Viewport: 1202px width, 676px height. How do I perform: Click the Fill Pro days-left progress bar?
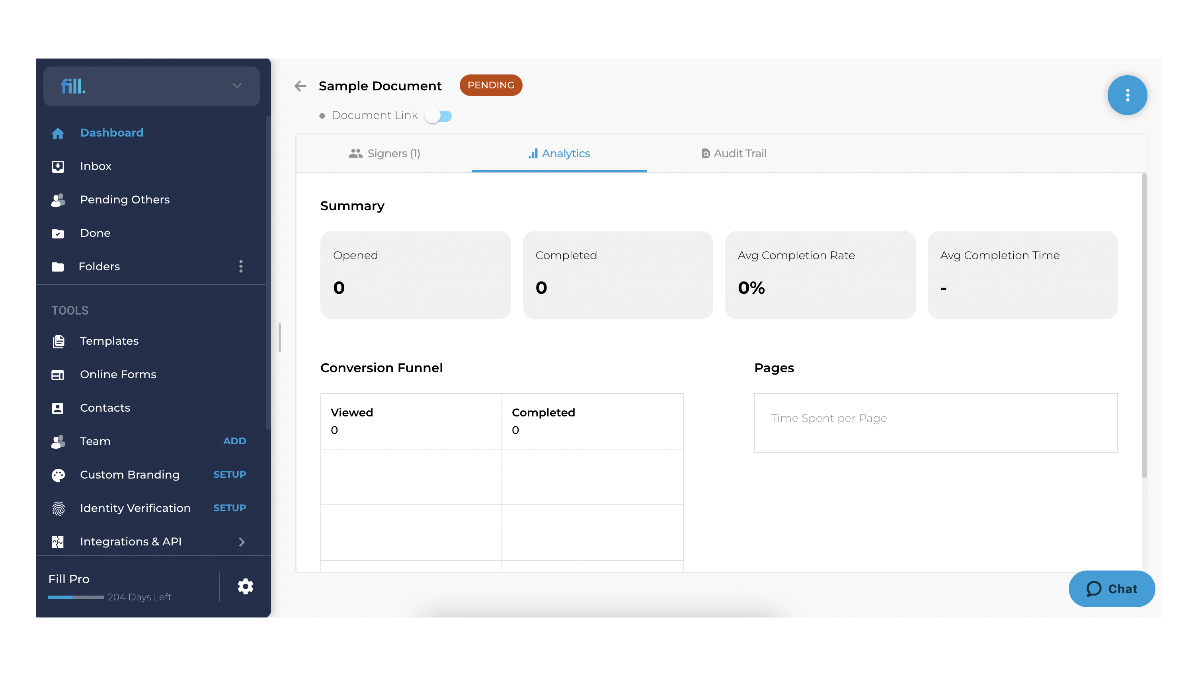point(76,597)
